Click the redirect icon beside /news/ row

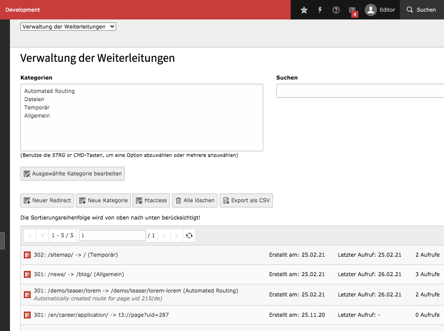point(27,274)
